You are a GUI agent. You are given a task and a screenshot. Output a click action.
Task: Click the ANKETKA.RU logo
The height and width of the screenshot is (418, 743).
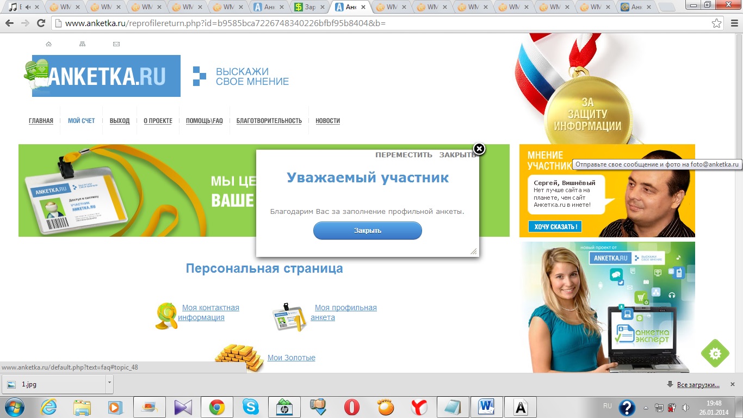106,76
